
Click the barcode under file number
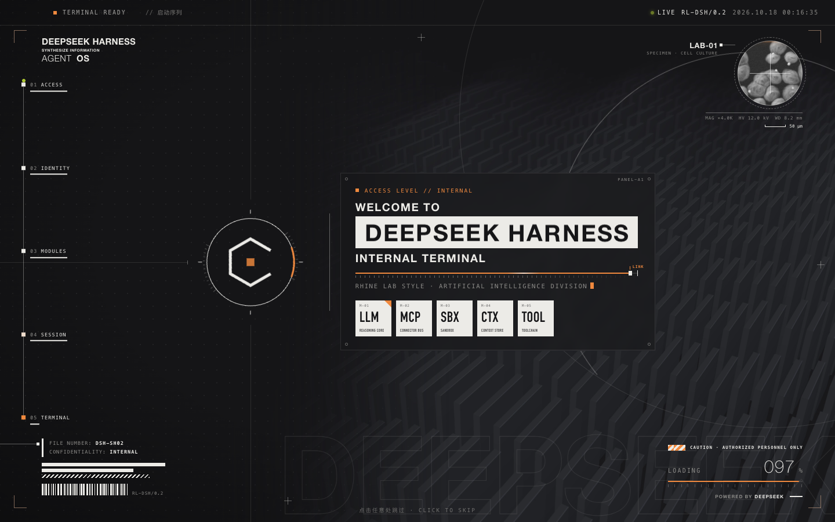click(85, 490)
